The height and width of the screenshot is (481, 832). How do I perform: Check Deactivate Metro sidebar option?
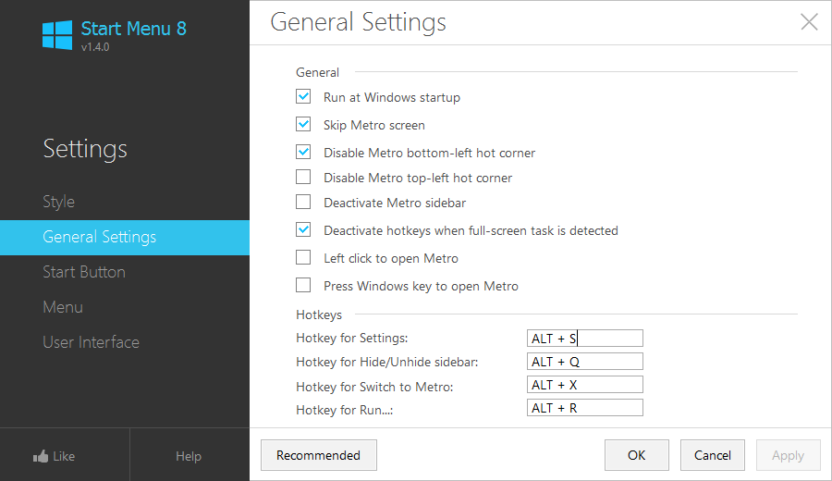click(x=303, y=202)
